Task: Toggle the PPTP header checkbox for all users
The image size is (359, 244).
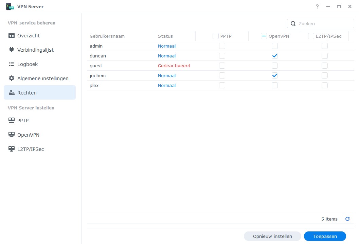Action: tap(215, 36)
